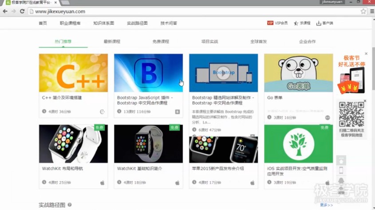
Task: Switch to the 项目实战 tab
Action: pyautogui.click(x=210, y=42)
